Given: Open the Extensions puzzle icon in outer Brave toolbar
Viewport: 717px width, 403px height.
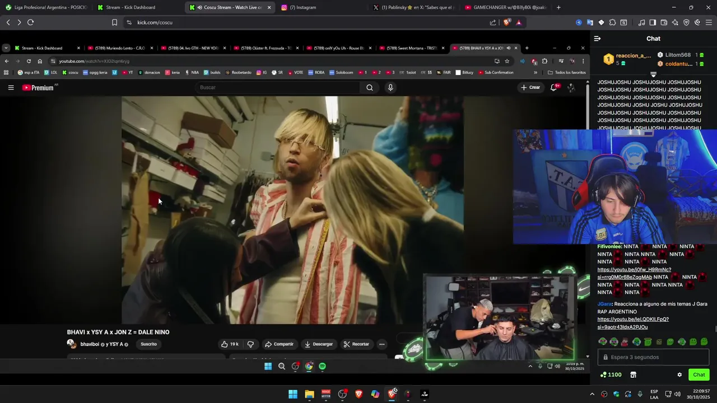Looking at the screenshot, I should point(612,22).
